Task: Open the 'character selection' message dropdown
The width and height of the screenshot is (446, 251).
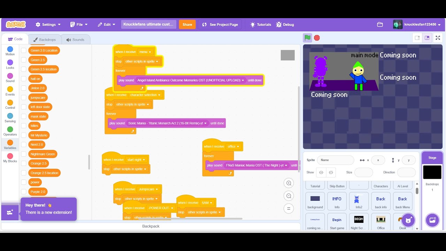Action: (x=145, y=95)
